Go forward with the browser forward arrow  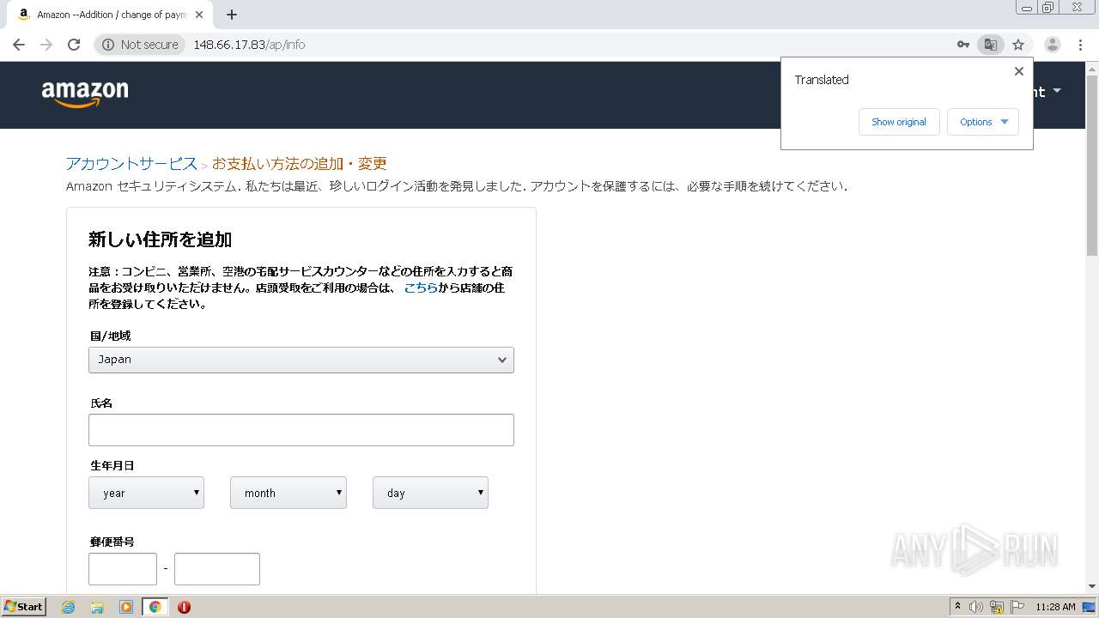pos(46,45)
